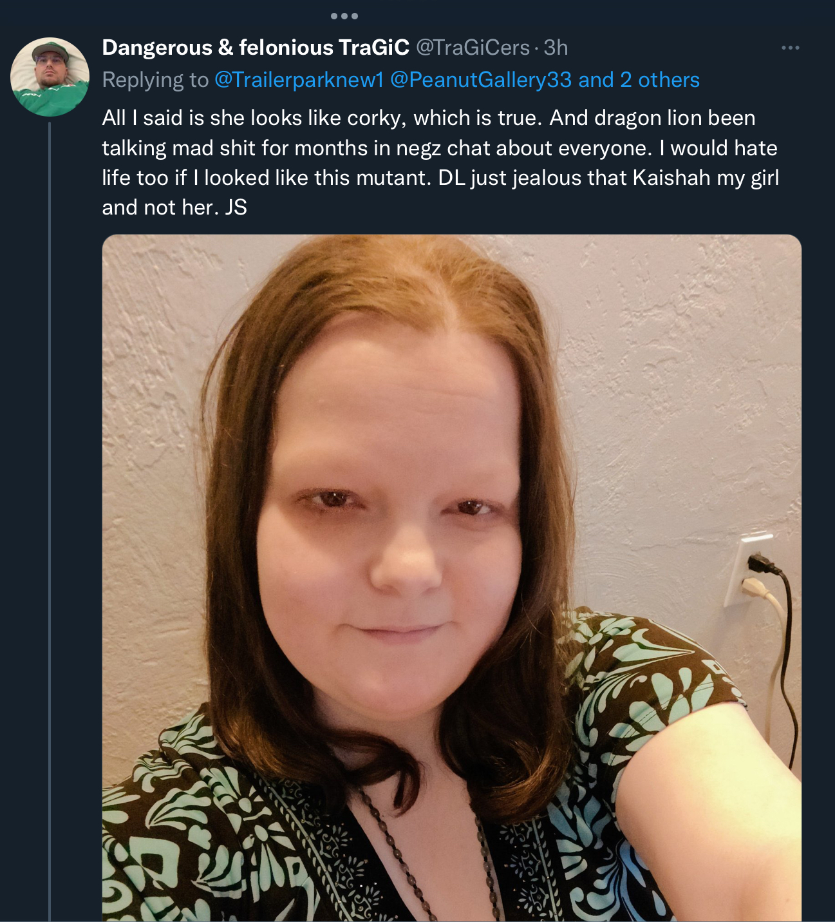Click TraGiC's round profile avatar

(x=50, y=77)
